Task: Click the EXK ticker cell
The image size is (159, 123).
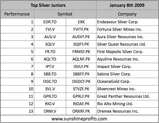Action: click(x=81, y=22)
